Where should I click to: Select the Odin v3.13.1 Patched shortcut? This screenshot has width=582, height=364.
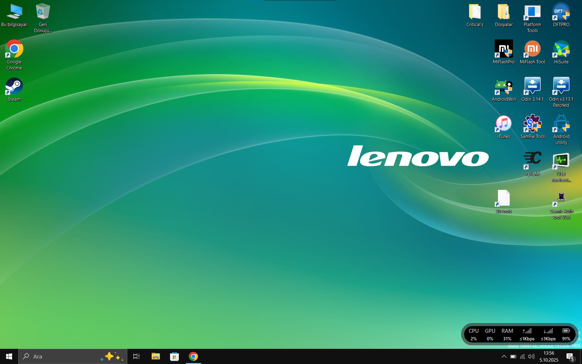pos(561,93)
